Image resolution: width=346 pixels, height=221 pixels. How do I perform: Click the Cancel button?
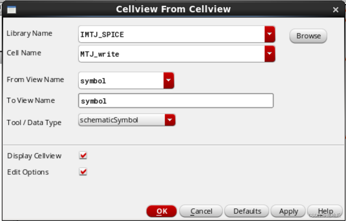201,211
